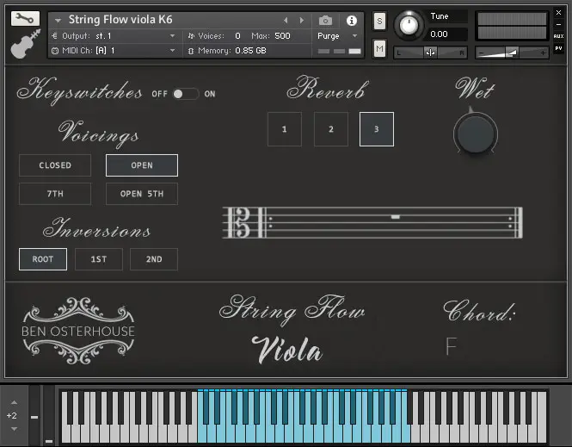The height and width of the screenshot is (447, 572).
Task: Choose Reverb preset 2
Action: tap(331, 129)
